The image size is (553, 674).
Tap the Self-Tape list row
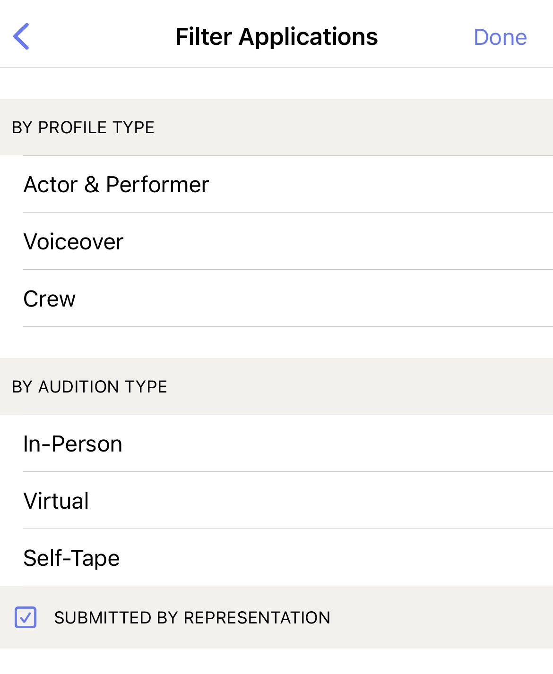coord(276,558)
